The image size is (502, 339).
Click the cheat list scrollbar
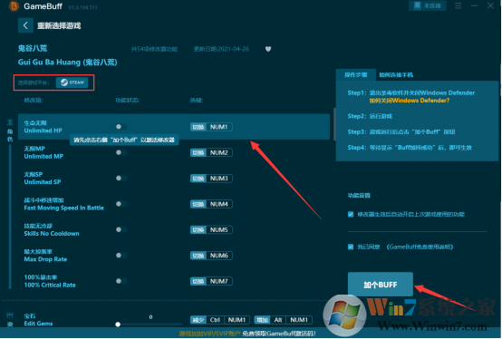[x=334, y=124]
